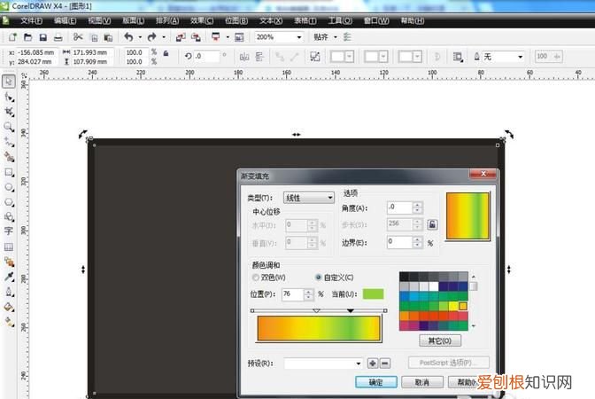The width and height of the screenshot is (595, 399).
Task: Expand the 预设 presets dropdown
Action: [x=358, y=363]
